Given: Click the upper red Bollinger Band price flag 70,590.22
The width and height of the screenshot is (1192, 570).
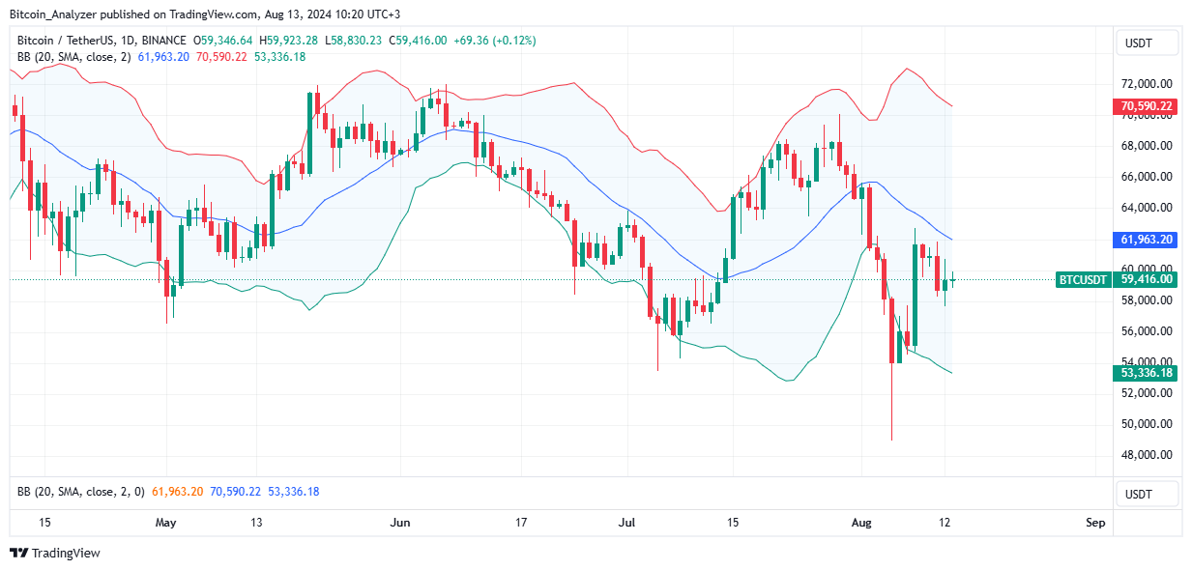Looking at the screenshot, I should (1147, 106).
